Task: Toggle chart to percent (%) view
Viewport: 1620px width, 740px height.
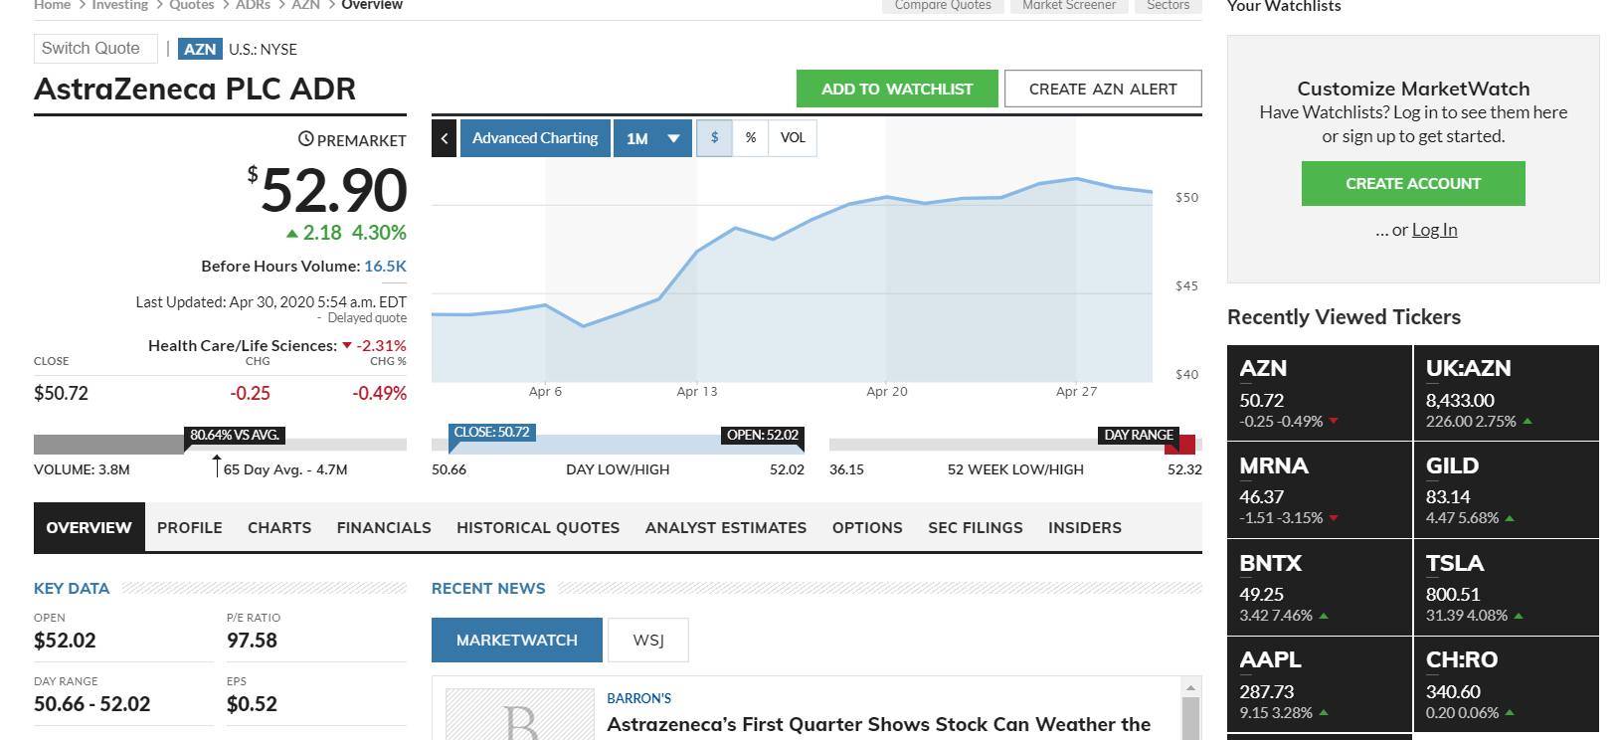Action: [x=751, y=138]
